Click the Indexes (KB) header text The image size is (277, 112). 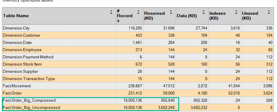[x=218, y=16]
